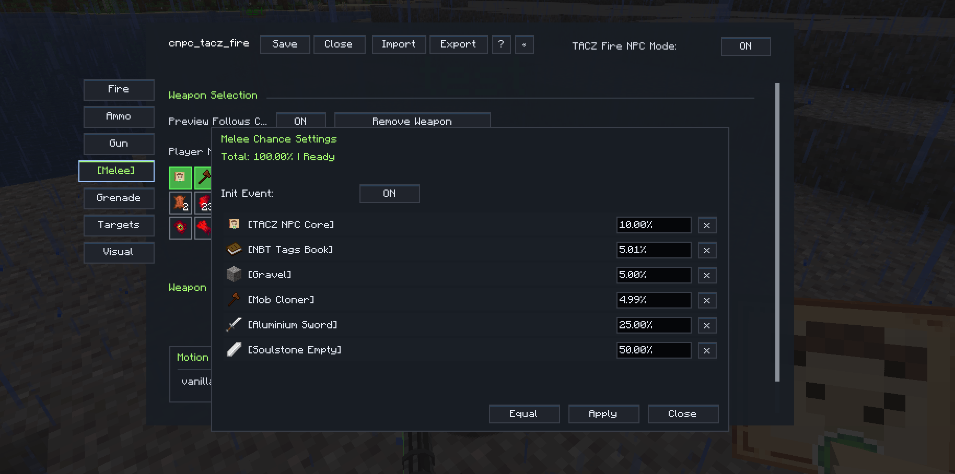
Task: Select the Gravel block icon
Action: (x=234, y=275)
